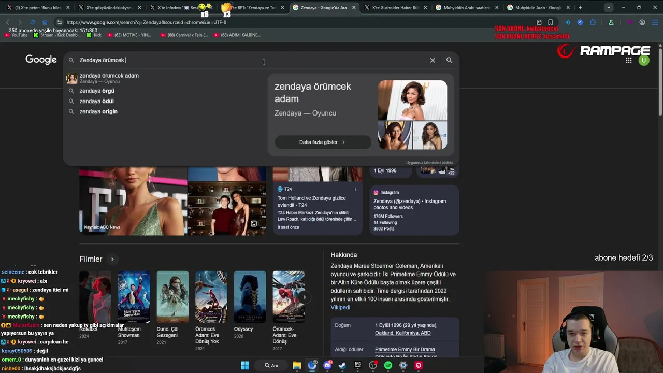Image resolution: width=663 pixels, height=373 pixels.
Task: Open Zendaya Instagram result card
Action: point(414,211)
